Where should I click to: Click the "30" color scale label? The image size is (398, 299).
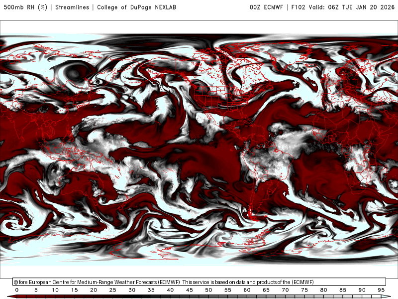click(132, 290)
